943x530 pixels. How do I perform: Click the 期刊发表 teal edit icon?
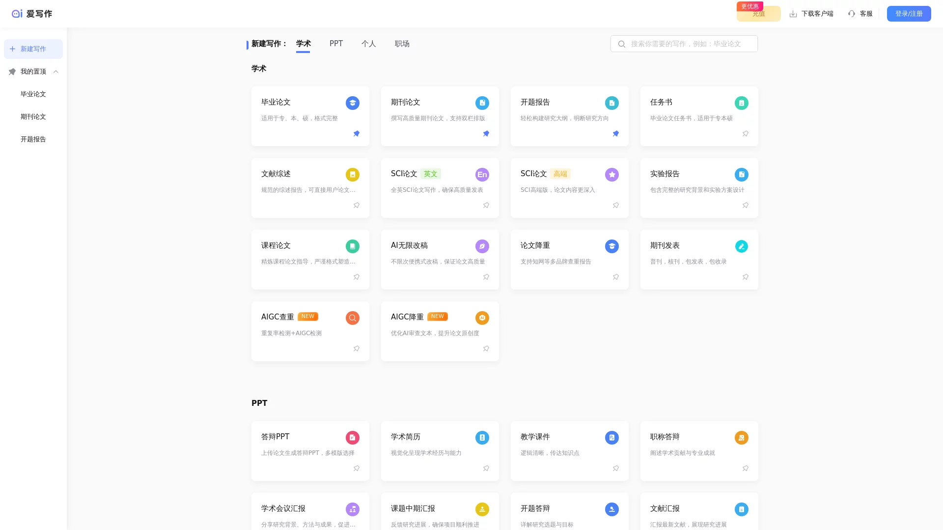point(741,246)
